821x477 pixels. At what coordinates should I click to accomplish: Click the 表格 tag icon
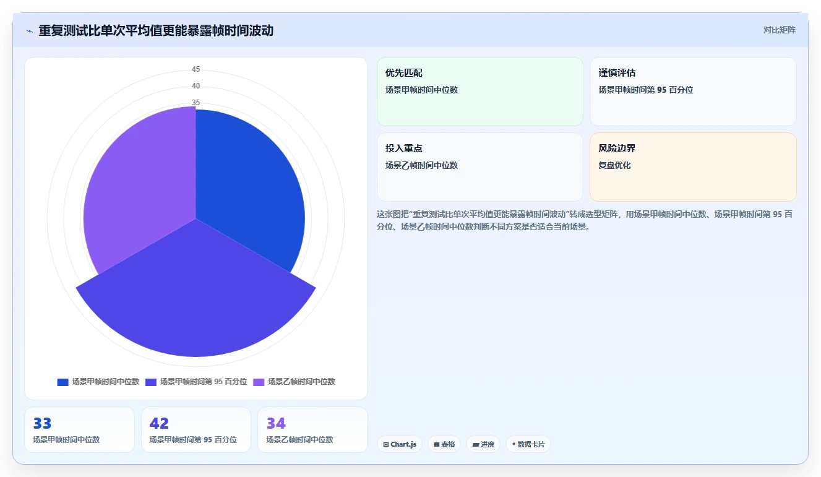click(x=436, y=444)
